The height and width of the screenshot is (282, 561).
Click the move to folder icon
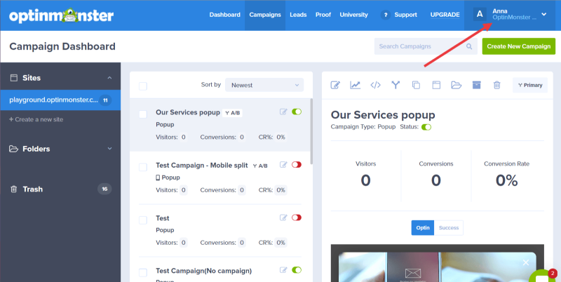(x=457, y=86)
